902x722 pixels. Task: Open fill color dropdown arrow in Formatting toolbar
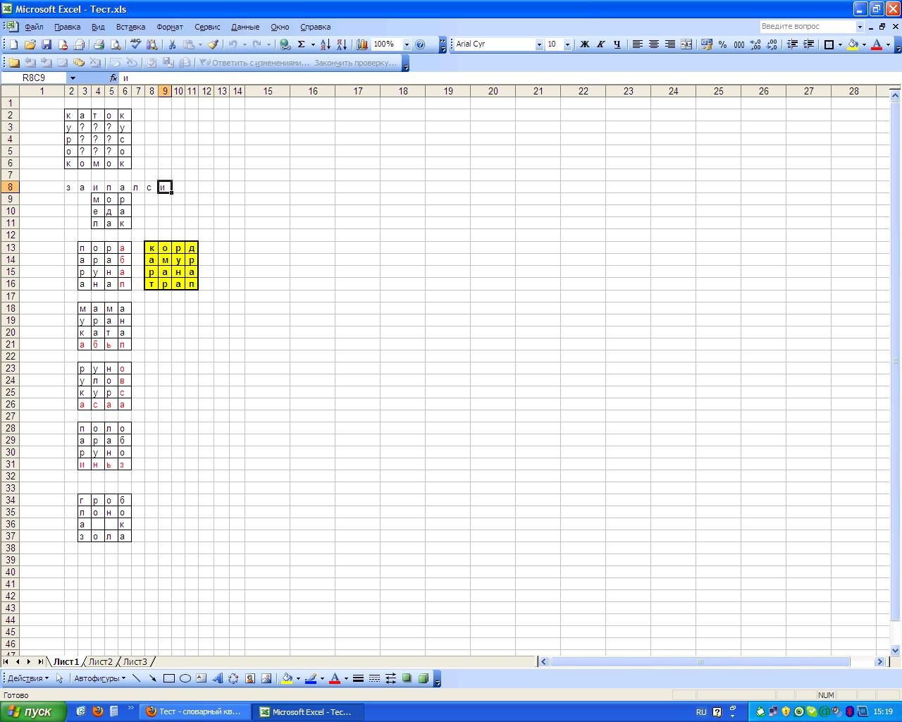(864, 44)
